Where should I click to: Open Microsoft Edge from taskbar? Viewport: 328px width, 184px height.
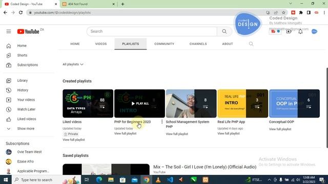[99, 179]
